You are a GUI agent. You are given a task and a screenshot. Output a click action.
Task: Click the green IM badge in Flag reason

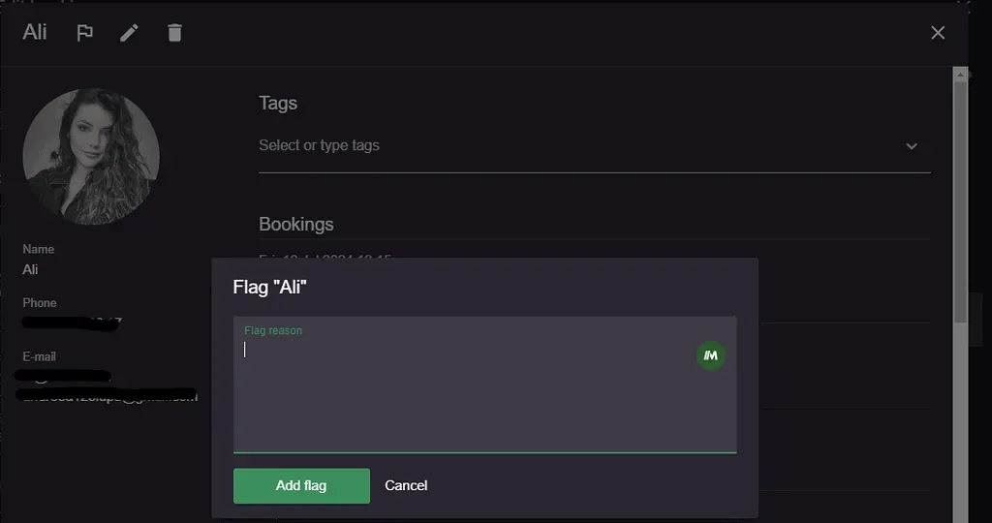710,355
